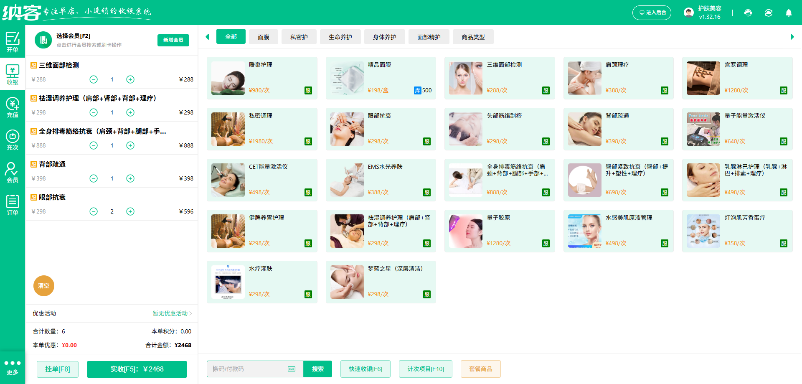Expand the 暂无优惠活动 promotions chevron
Screen dimensions: 802x384
191,313
